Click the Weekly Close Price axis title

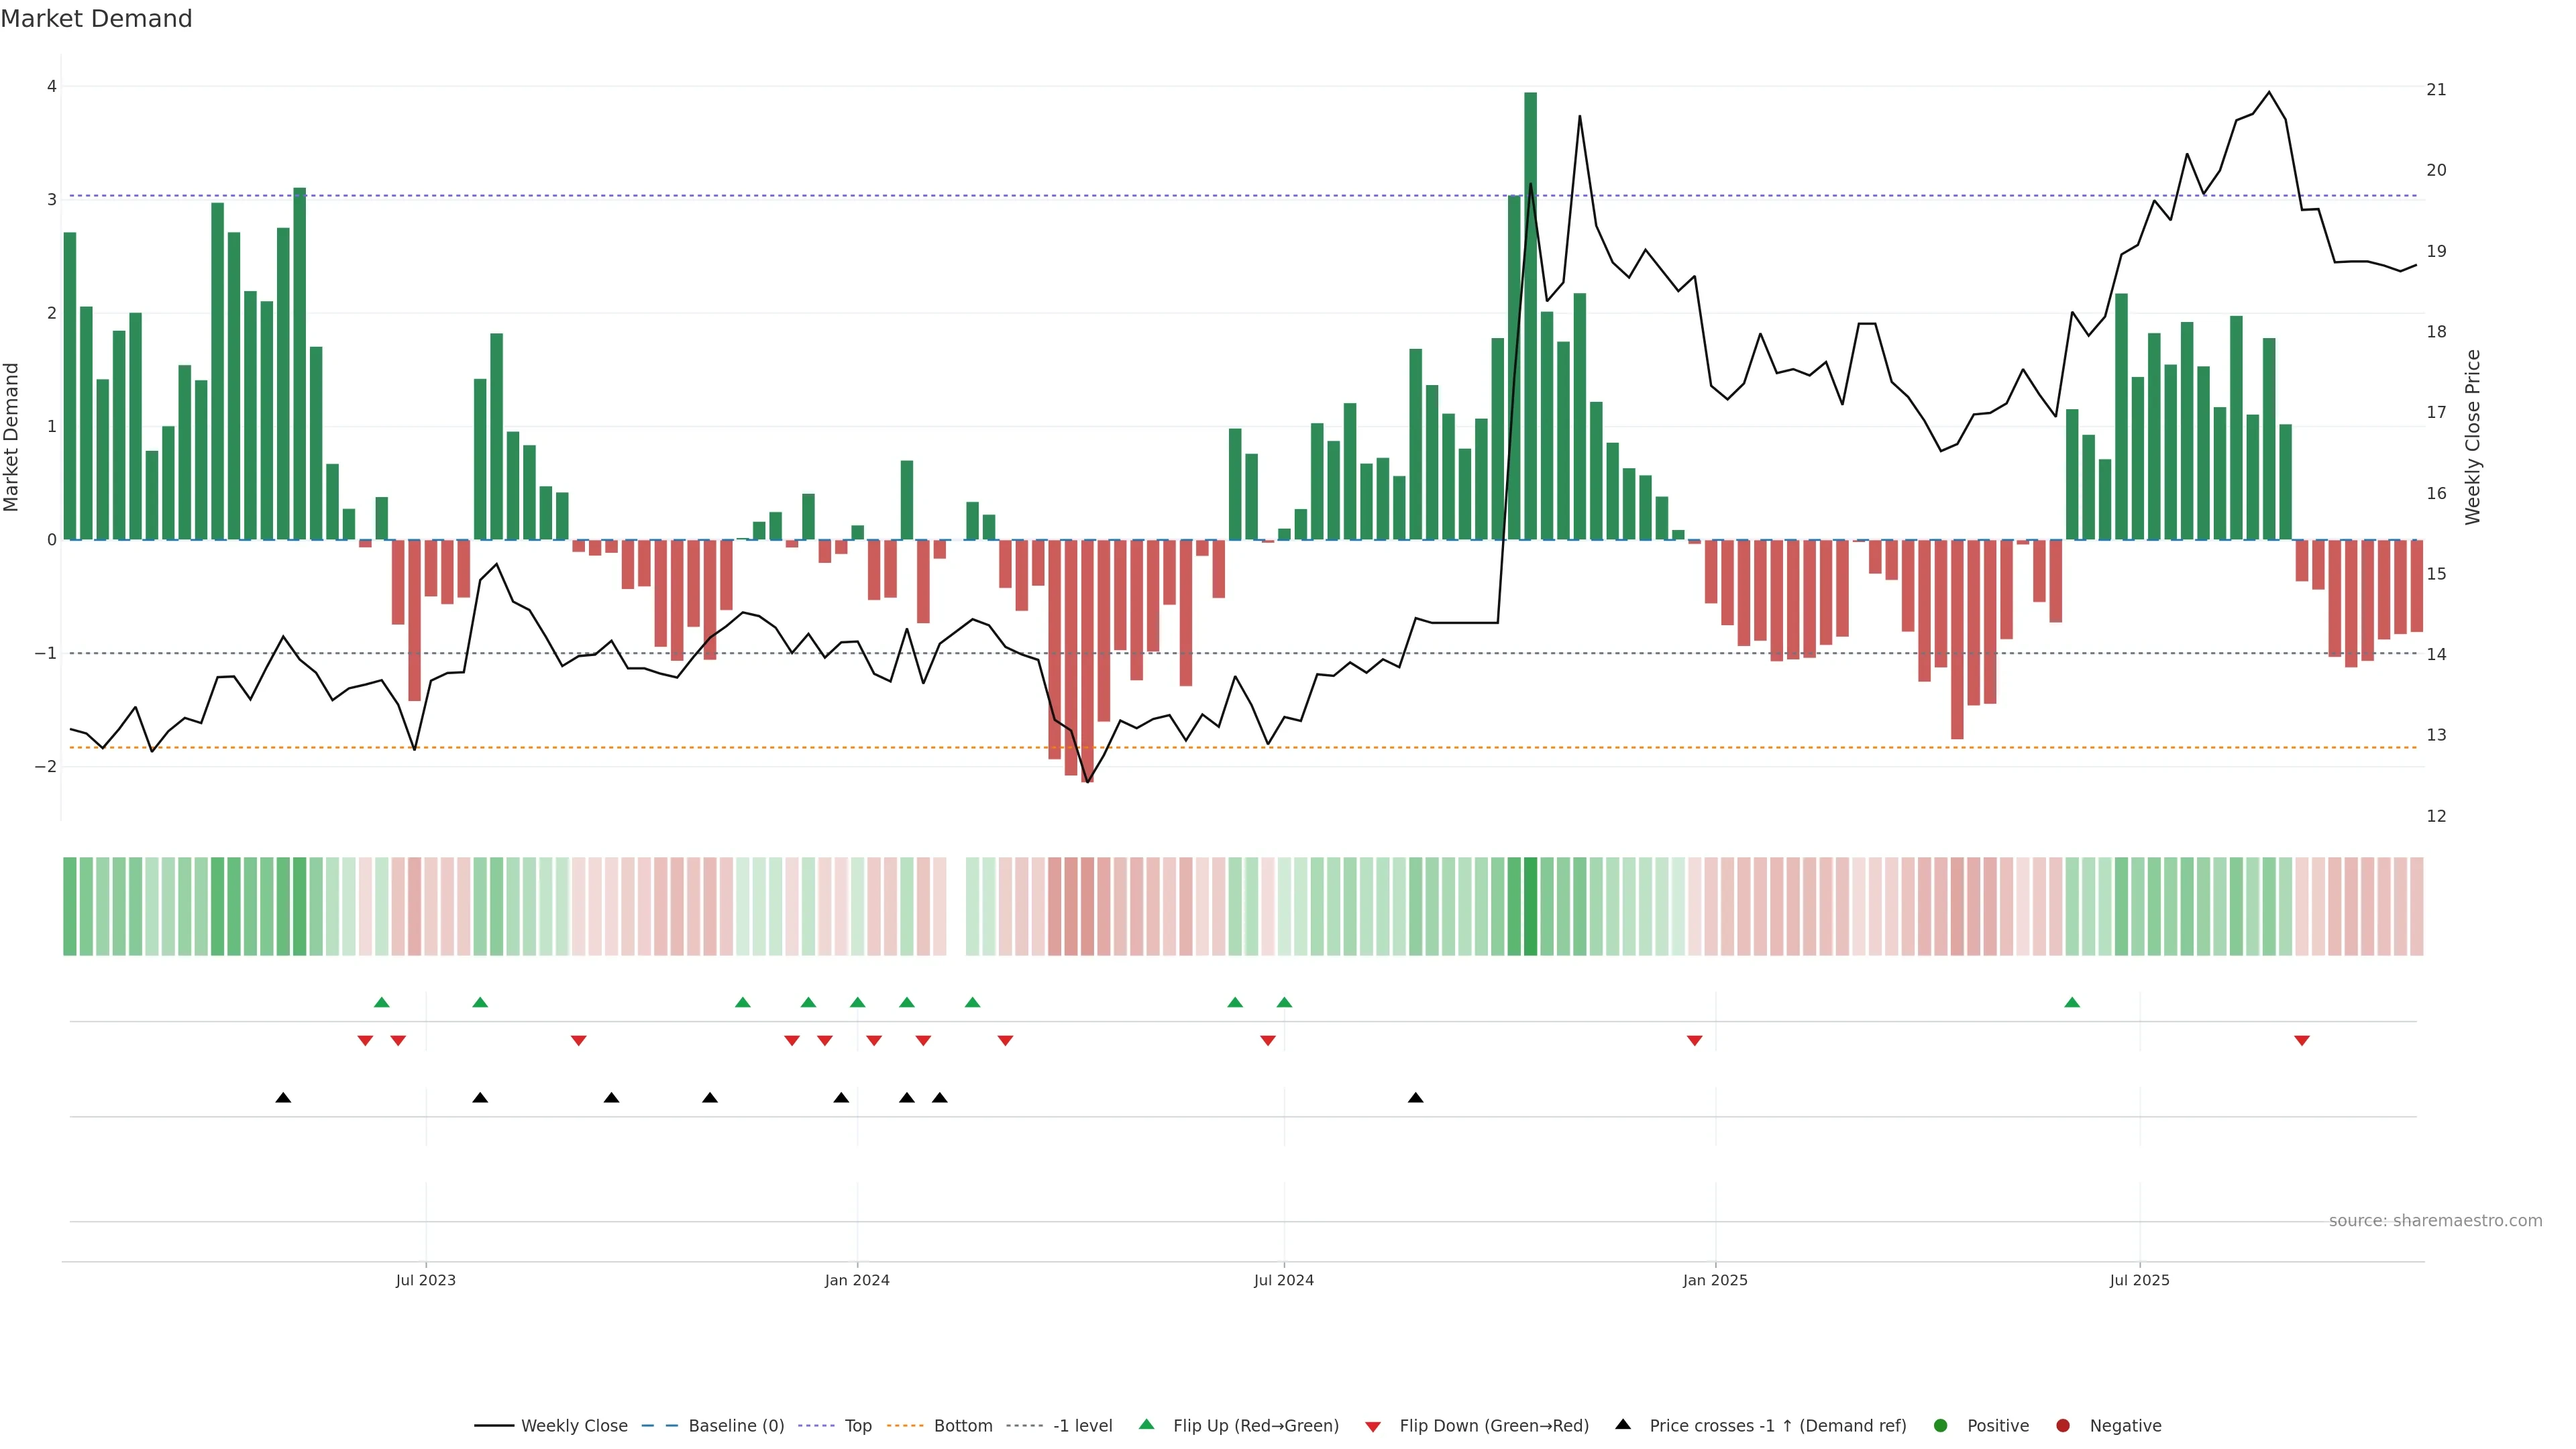click(2472, 437)
